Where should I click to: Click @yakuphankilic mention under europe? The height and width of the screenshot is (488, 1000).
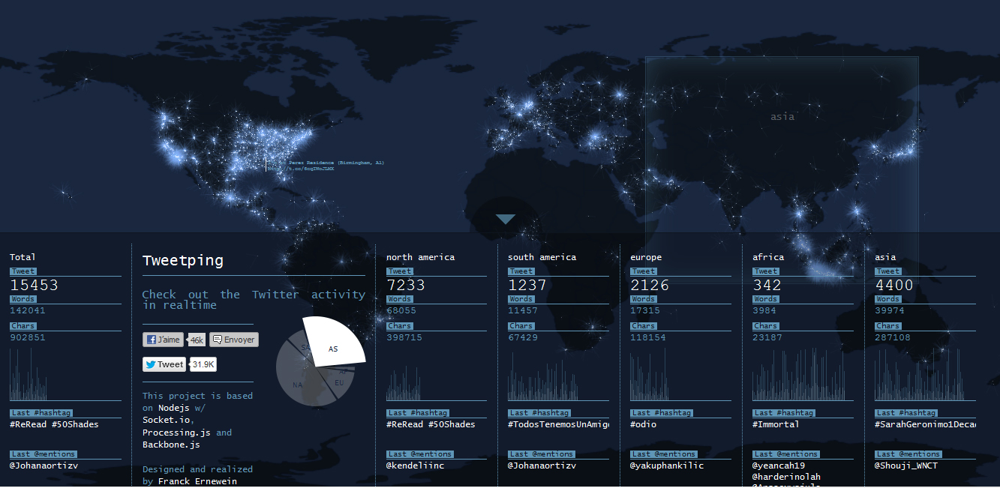tap(667, 466)
